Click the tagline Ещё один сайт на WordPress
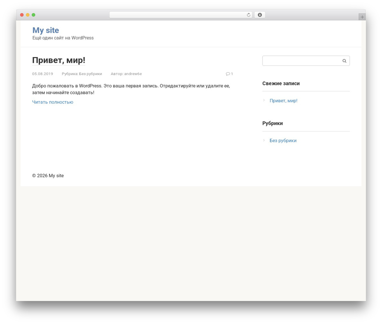This screenshot has height=324, width=382. pyautogui.click(x=63, y=38)
